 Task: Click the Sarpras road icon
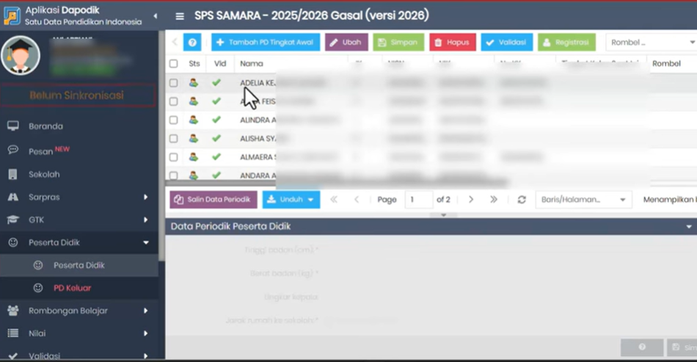pyautogui.click(x=13, y=197)
